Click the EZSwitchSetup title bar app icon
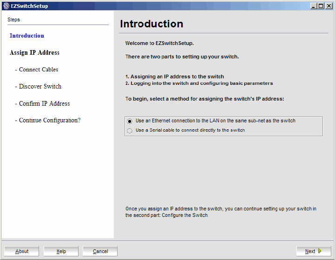The height and width of the screenshot is (260, 335). tap(6, 6)
